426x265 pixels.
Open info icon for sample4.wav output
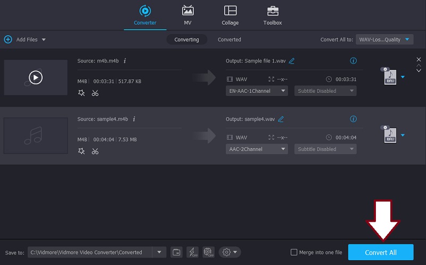(x=353, y=119)
